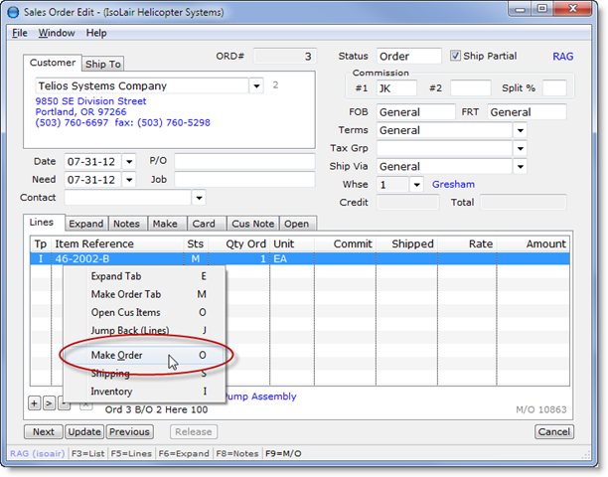Open the customer name dropdown
The image size is (608, 477).
pos(256,86)
